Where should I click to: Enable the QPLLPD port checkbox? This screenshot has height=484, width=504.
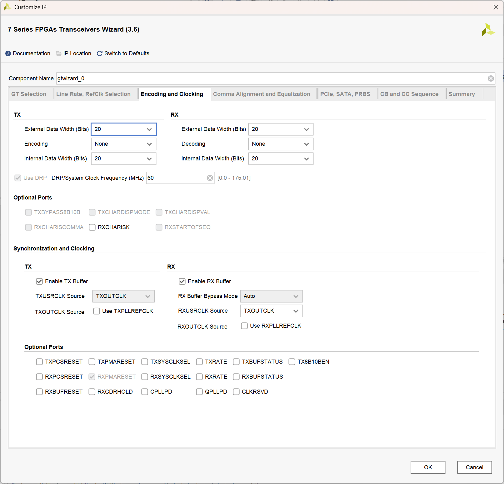pos(199,392)
